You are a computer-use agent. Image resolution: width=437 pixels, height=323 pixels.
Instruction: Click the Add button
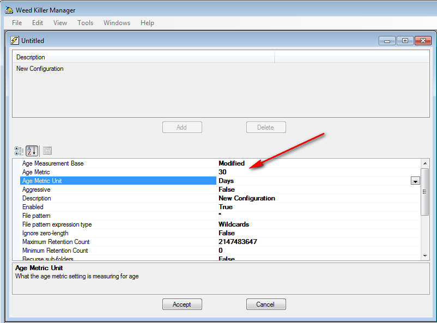(x=182, y=127)
